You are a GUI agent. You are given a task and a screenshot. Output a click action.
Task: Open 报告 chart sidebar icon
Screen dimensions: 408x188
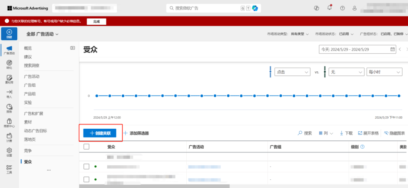click(9, 108)
